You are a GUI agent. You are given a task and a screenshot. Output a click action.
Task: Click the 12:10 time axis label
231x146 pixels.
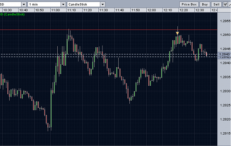168,10
